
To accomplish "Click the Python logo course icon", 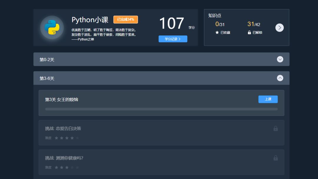I will click(52, 27).
